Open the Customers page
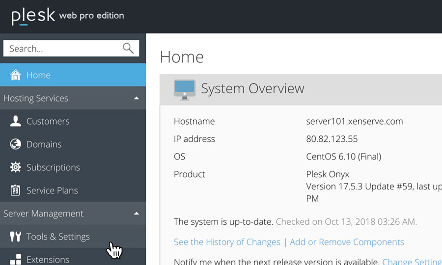The image size is (442, 265). tap(73, 121)
